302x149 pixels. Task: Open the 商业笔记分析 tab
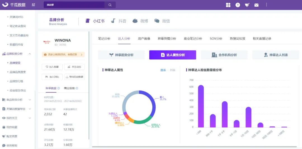point(193,39)
